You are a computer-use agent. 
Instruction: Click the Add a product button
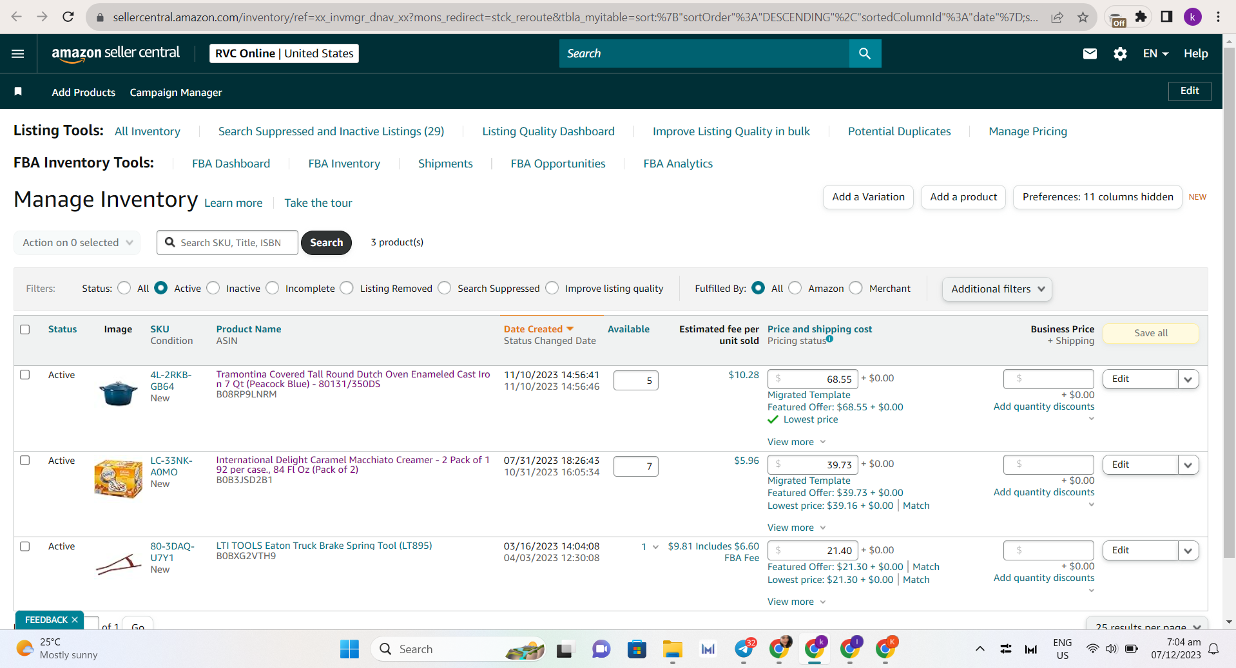(963, 197)
